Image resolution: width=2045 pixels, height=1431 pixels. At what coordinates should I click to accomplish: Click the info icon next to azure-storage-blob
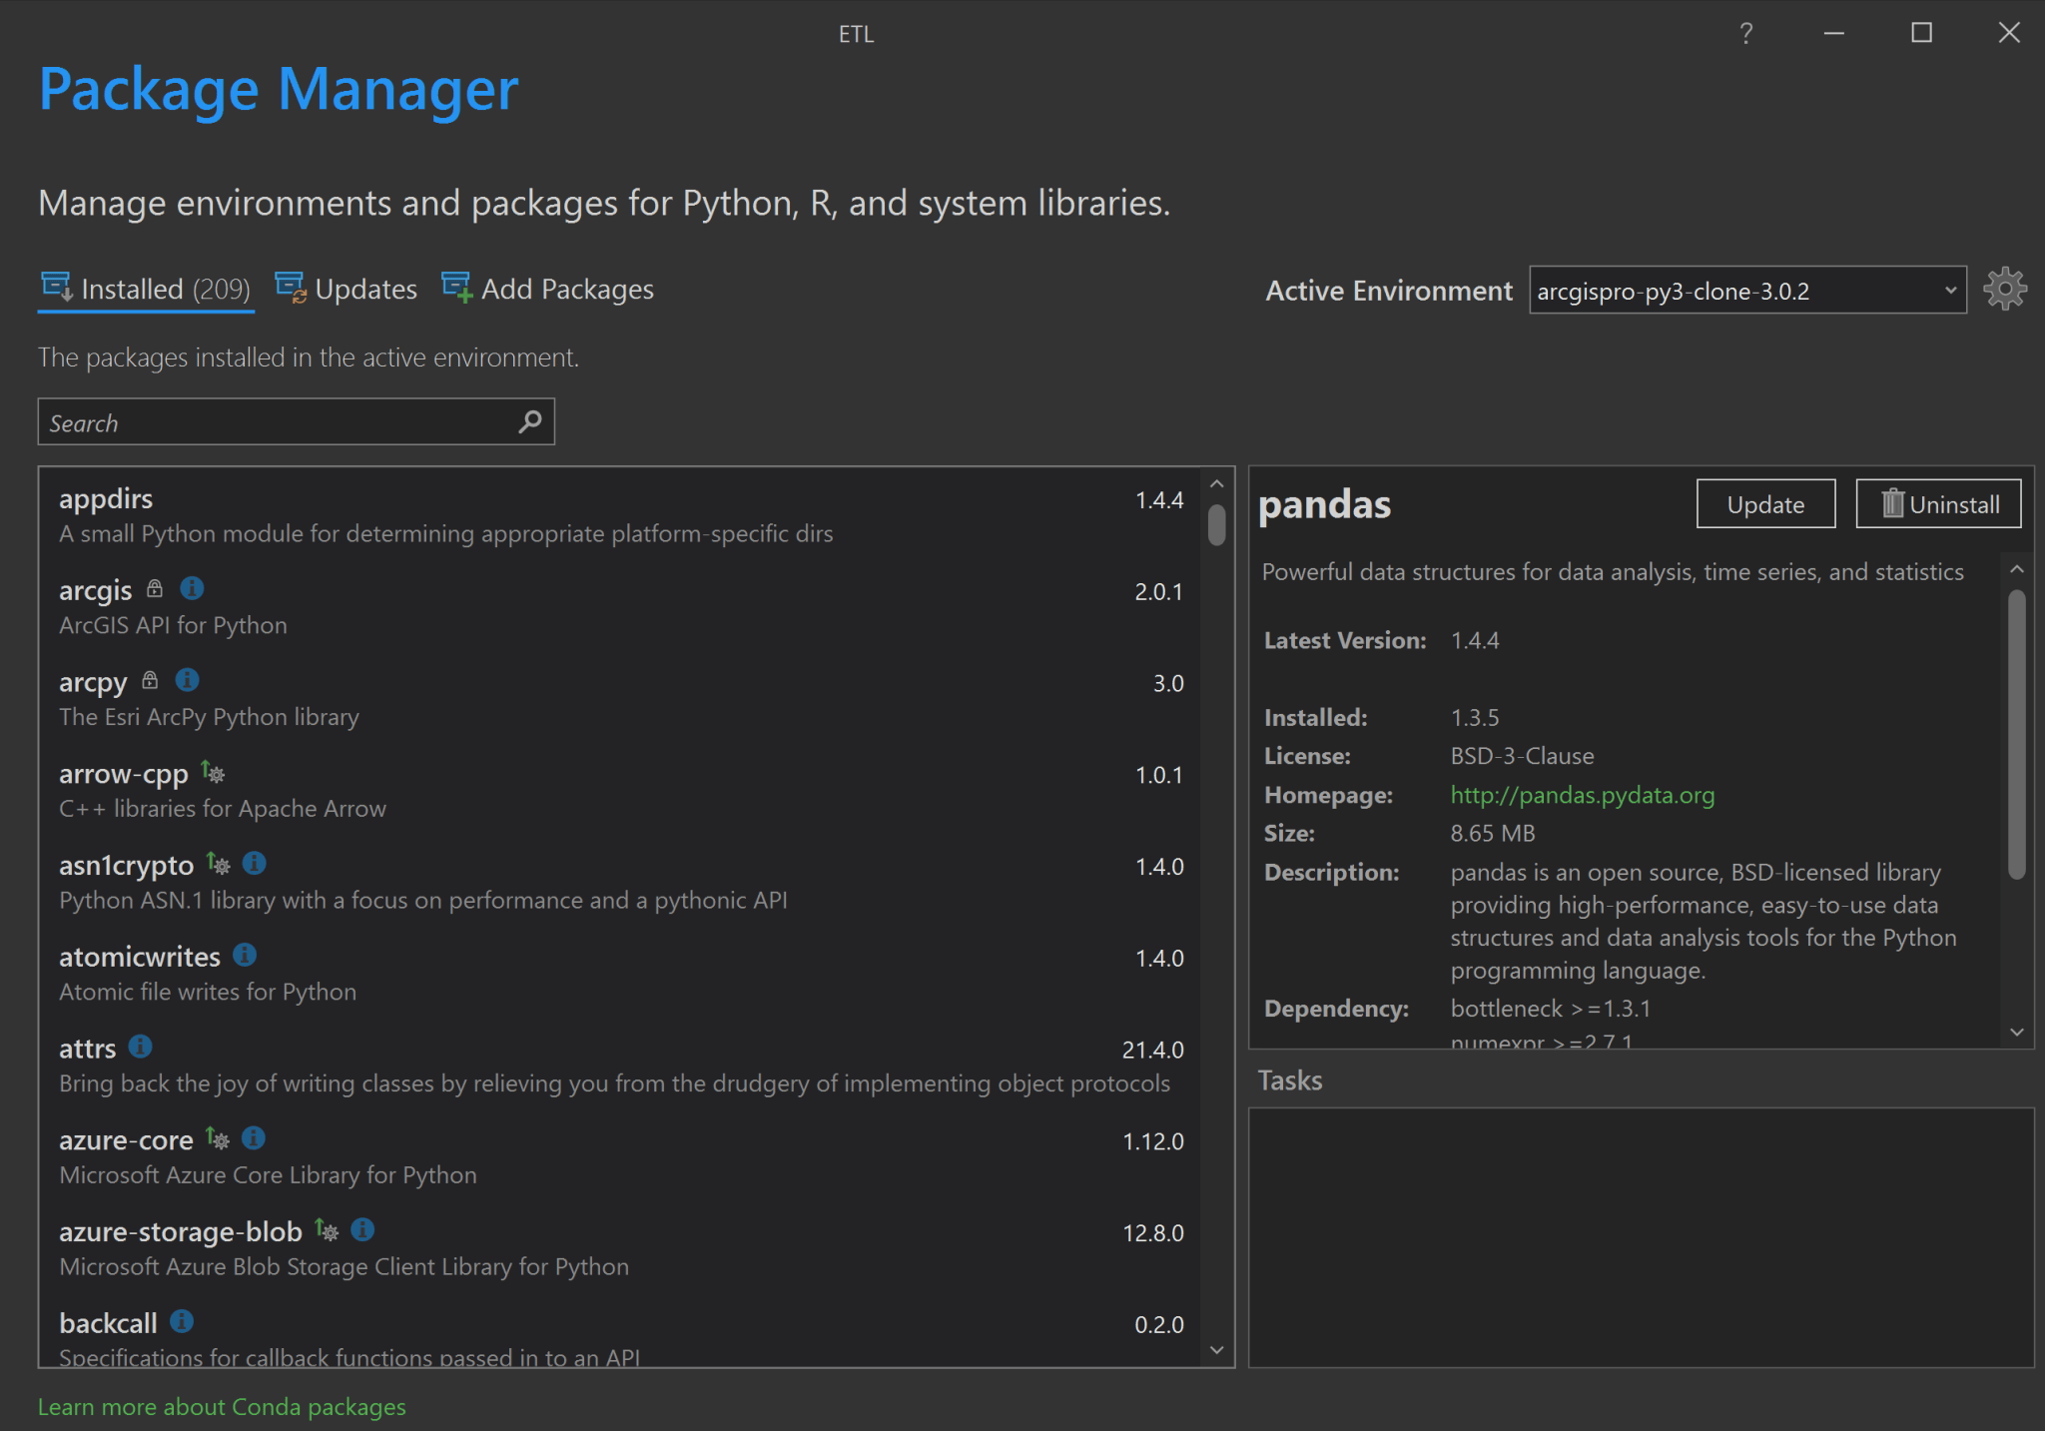pyautogui.click(x=363, y=1229)
